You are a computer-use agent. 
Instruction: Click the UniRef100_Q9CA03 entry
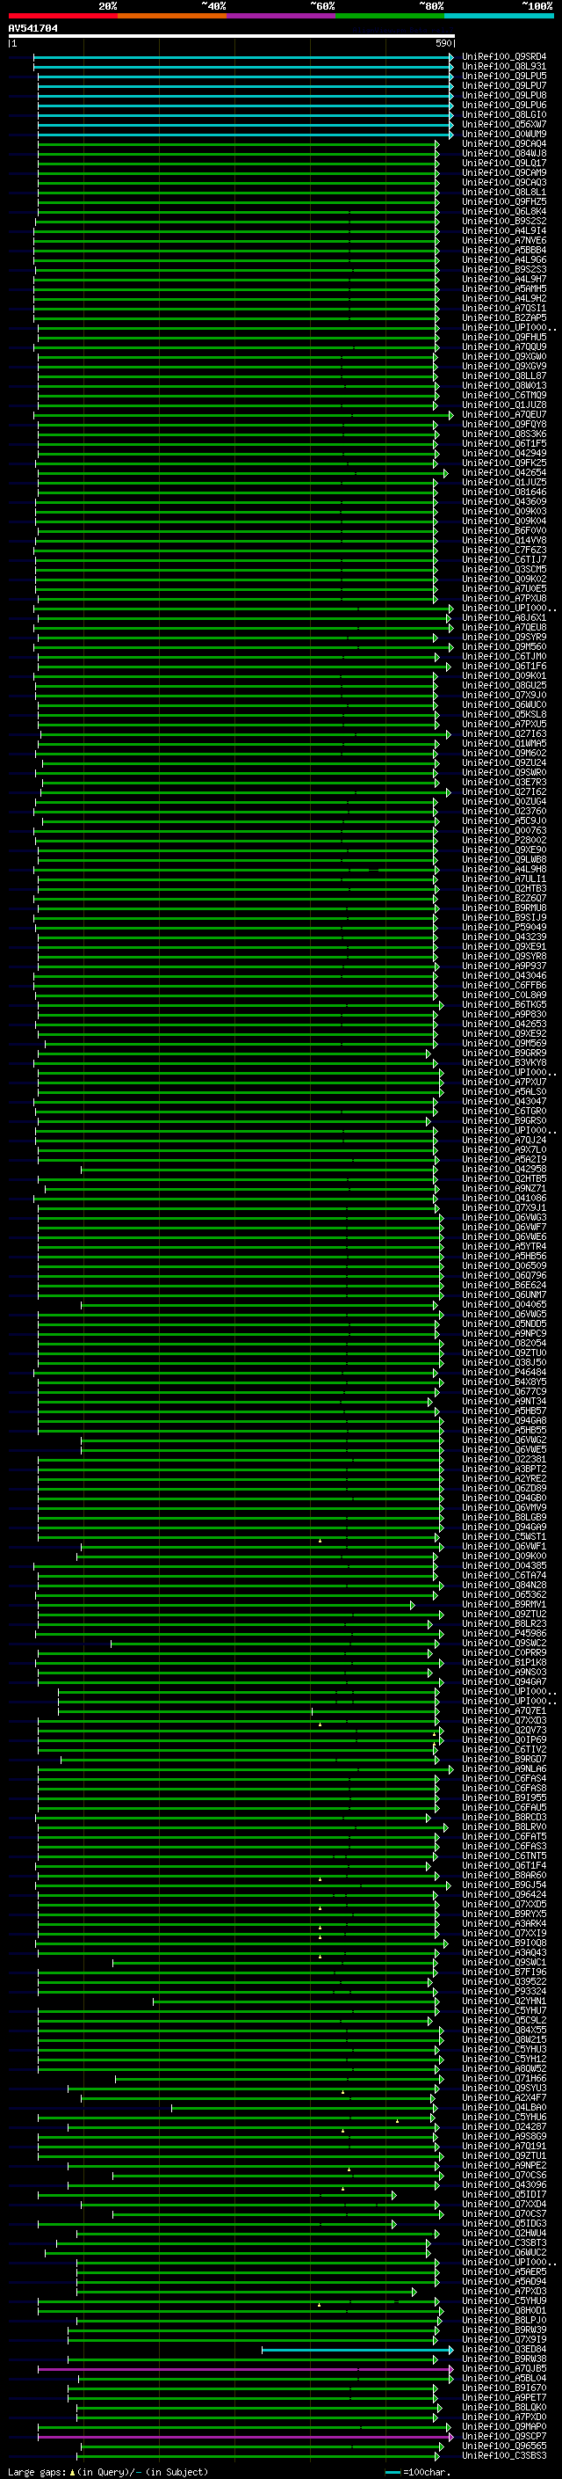pyautogui.click(x=503, y=182)
